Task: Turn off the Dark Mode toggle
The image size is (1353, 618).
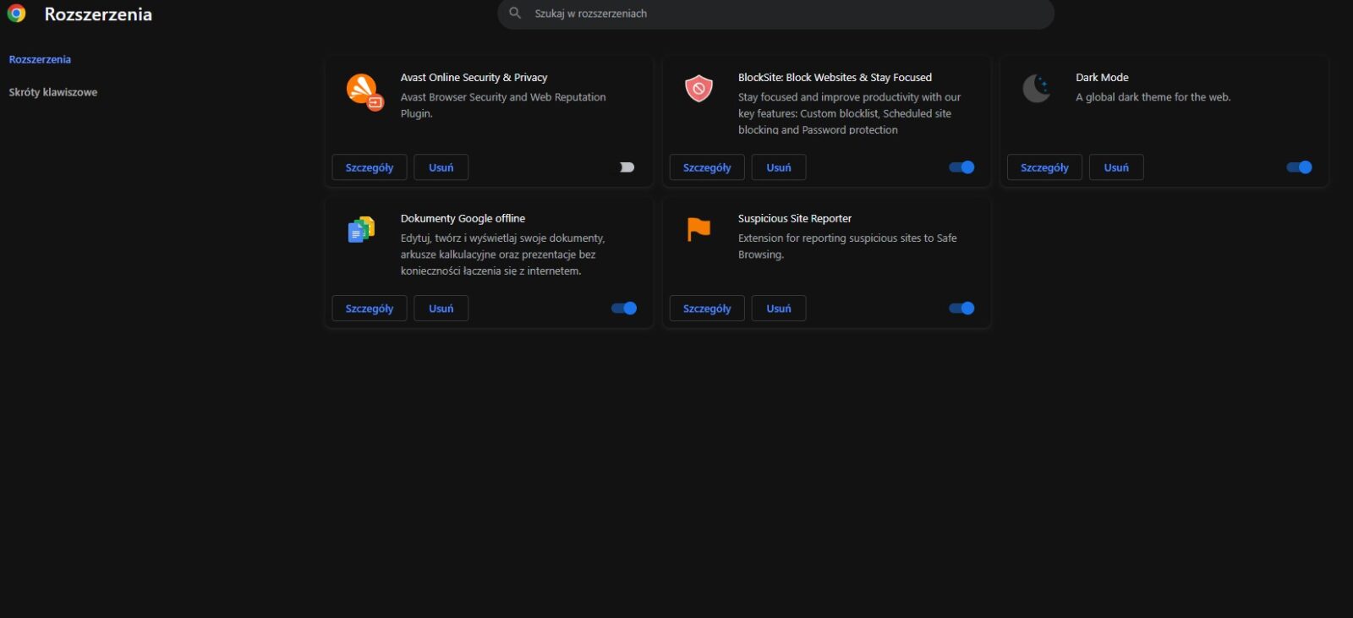Action: pyautogui.click(x=1299, y=167)
